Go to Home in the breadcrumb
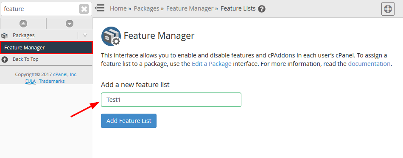The height and width of the screenshot is (158, 403). [x=118, y=8]
